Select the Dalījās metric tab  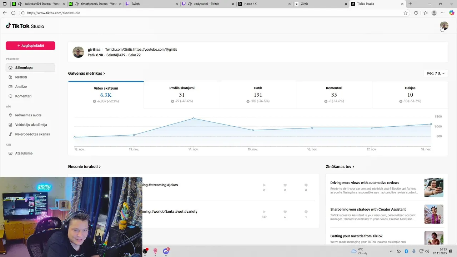pos(410,95)
